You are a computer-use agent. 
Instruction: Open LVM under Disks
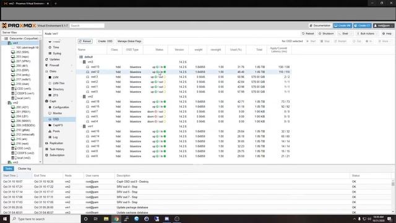pos(56,77)
